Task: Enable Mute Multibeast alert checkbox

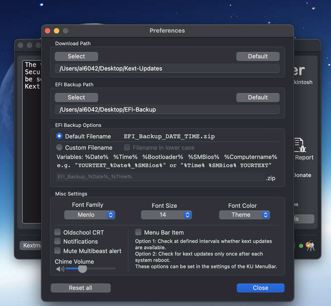Action: tap(57, 250)
